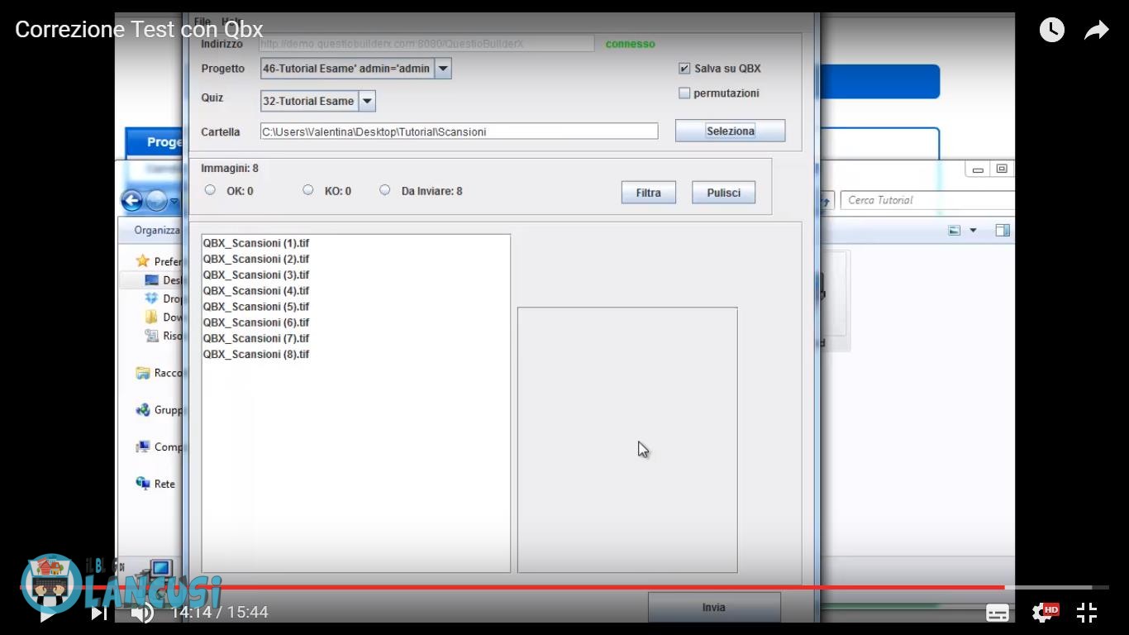Uncheck the Salva su QBX checkbox

[x=684, y=69]
